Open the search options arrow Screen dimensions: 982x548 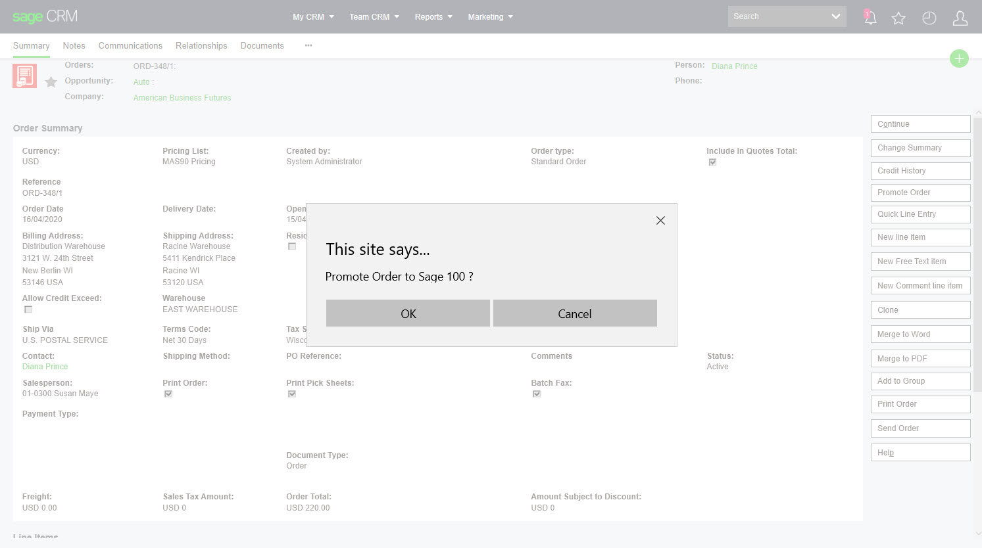point(836,16)
